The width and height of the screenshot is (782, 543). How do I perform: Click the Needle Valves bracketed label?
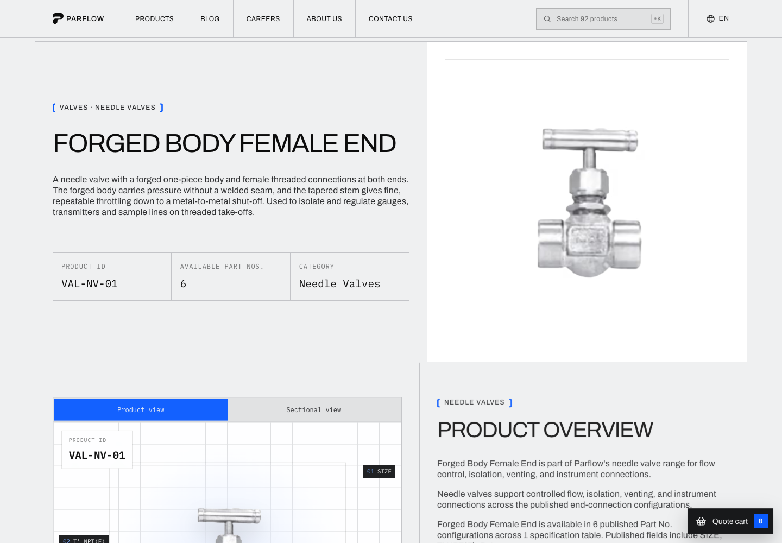tap(475, 402)
